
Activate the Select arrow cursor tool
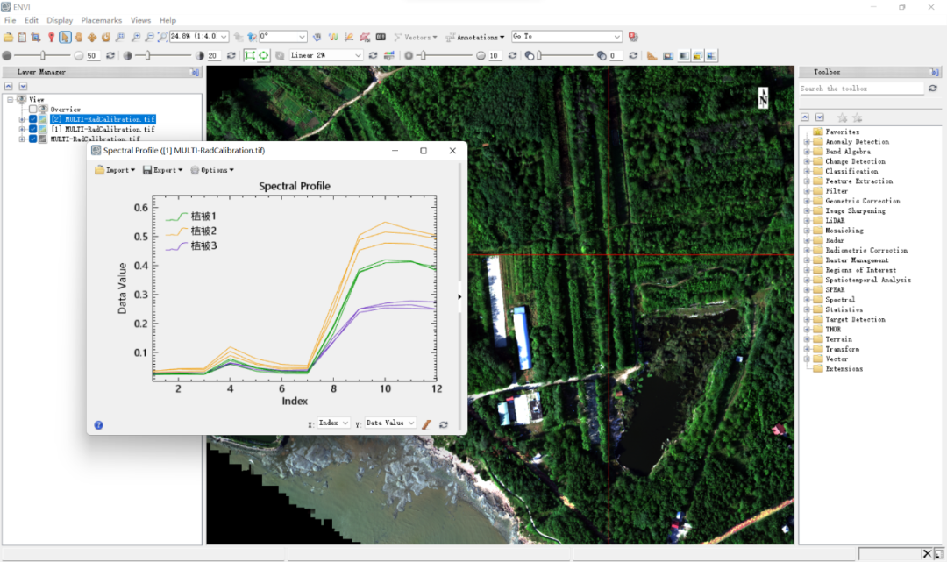[x=65, y=37]
